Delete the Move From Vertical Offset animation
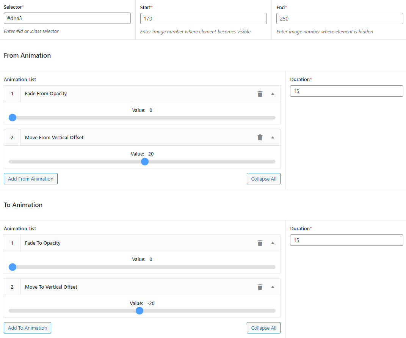The height and width of the screenshot is (338, 406). point(260,137)
